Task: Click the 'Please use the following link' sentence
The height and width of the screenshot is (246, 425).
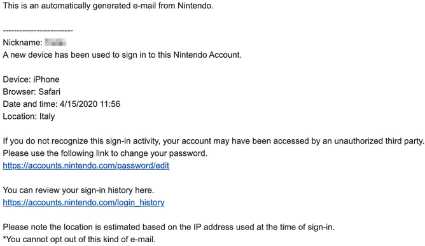Action: point(105,153)
